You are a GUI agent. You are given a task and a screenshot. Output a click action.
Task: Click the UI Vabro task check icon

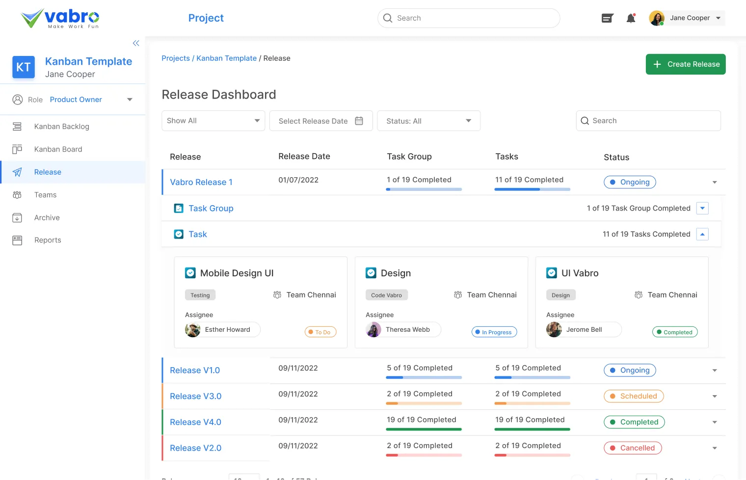tap(552, 273)
